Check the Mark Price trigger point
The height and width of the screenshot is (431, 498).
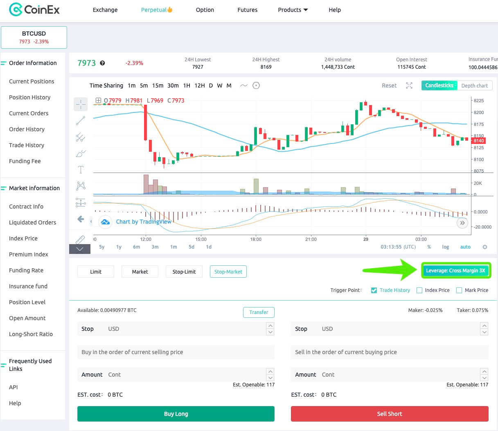pos(459,290)
